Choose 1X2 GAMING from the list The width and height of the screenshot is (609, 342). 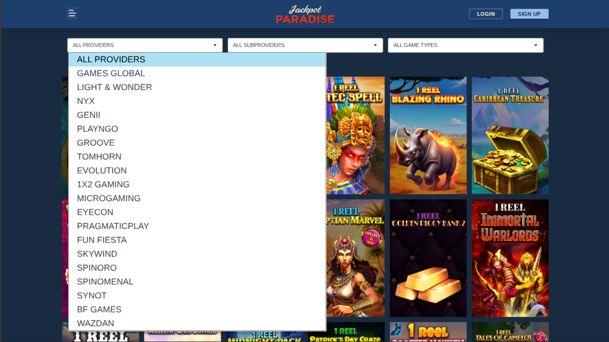click(103, 184)
